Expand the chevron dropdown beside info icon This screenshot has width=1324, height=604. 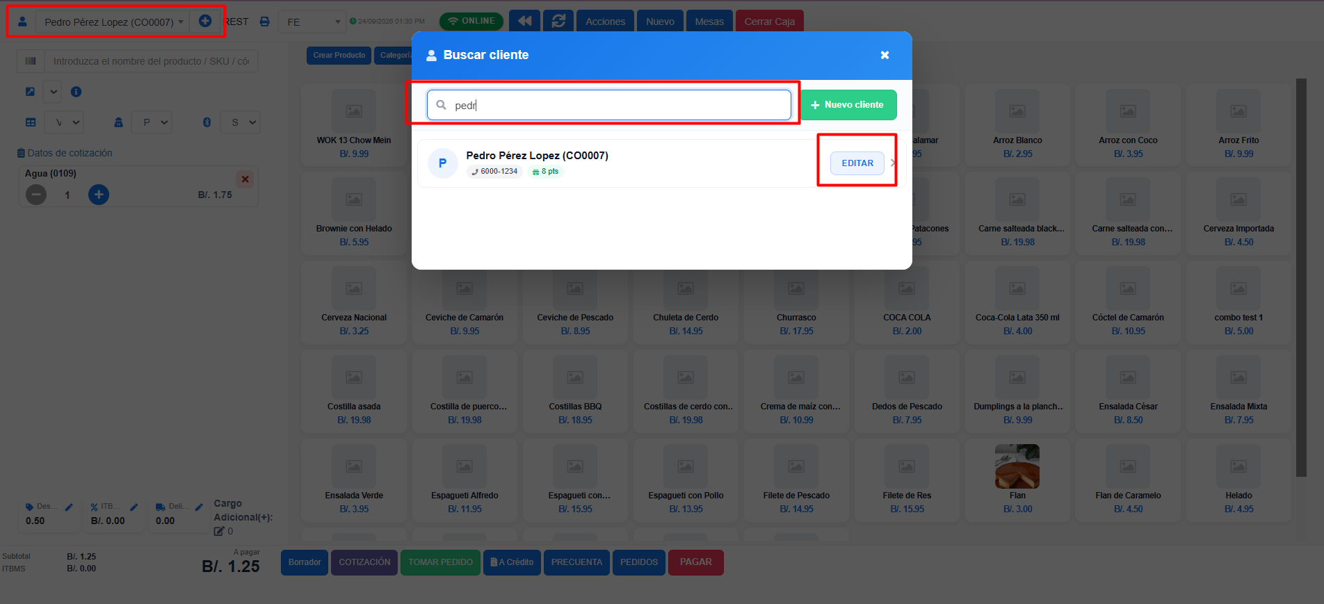pos(54,92)
